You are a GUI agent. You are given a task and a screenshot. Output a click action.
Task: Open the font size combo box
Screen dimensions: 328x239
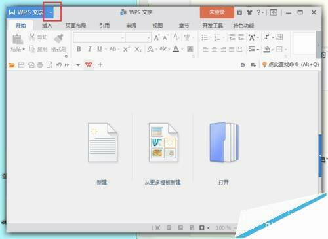(138, 37)
